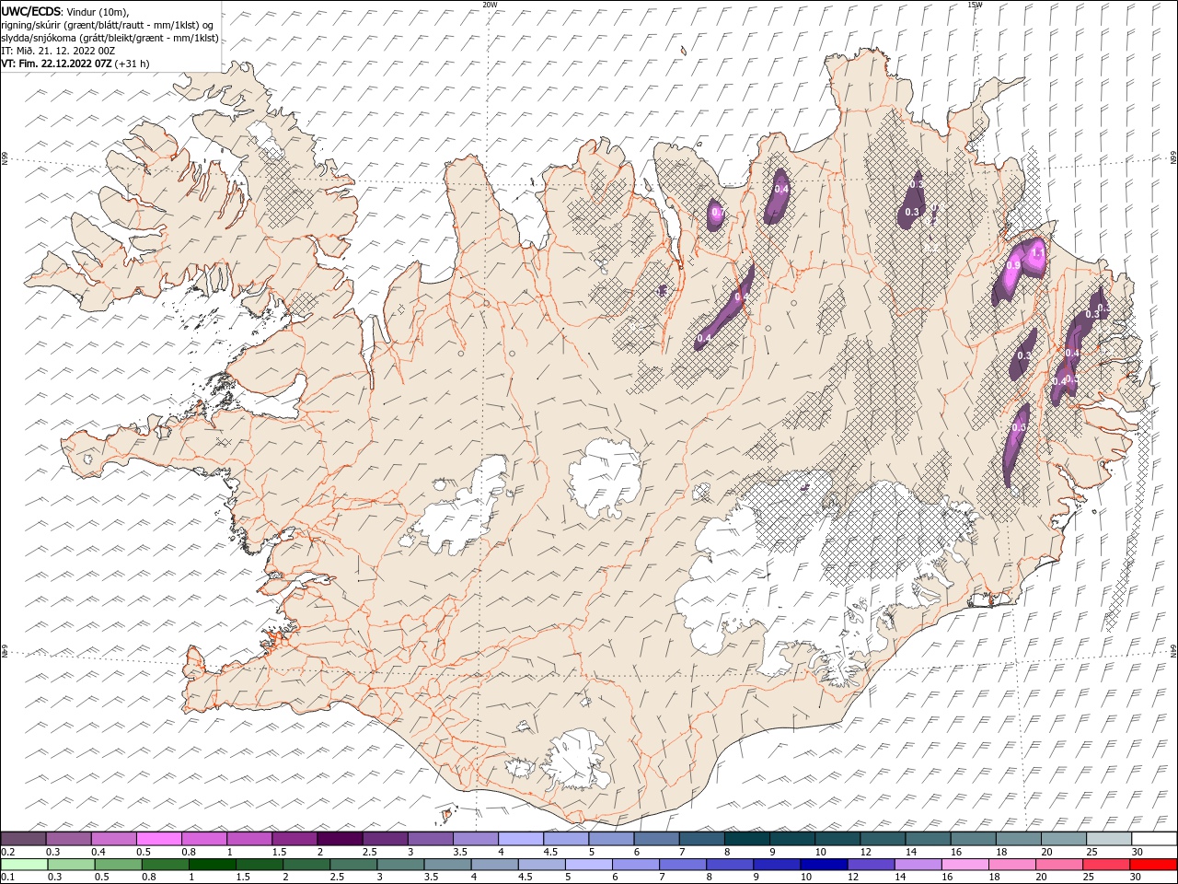Pick the upper-scale swatch labelled 0.8

203,839
